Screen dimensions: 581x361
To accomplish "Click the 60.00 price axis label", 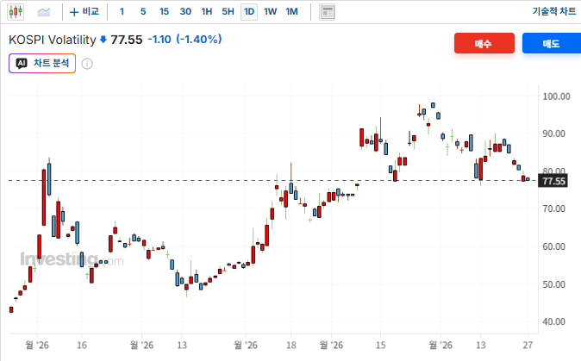I will [554, 246].
